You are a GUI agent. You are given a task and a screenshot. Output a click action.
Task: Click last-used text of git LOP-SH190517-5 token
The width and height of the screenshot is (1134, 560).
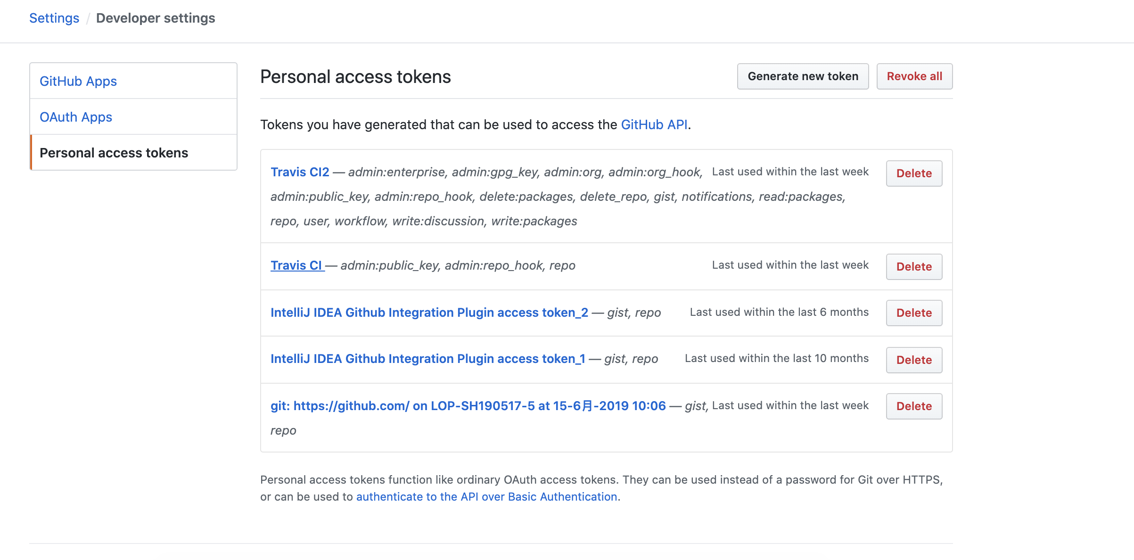point(790,405)
